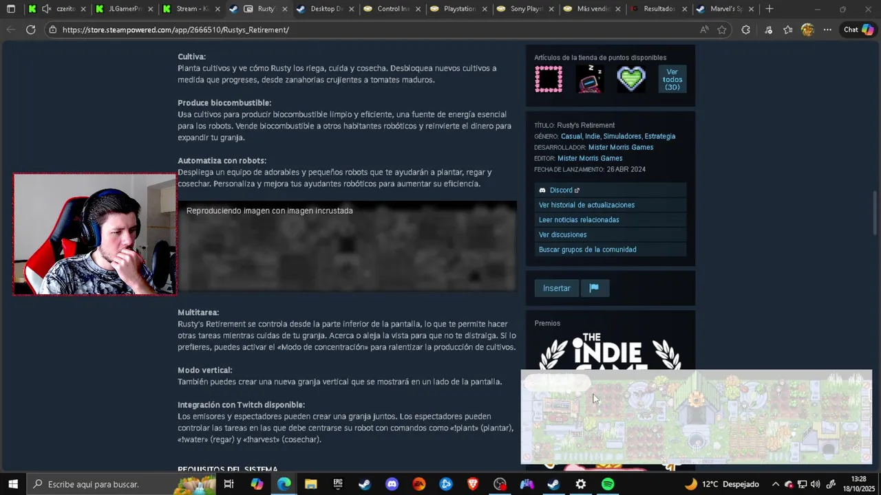Viewport: 881px width, 495px height.
Task: Open the first Steam taskbar icon
Action: point(365,484)
